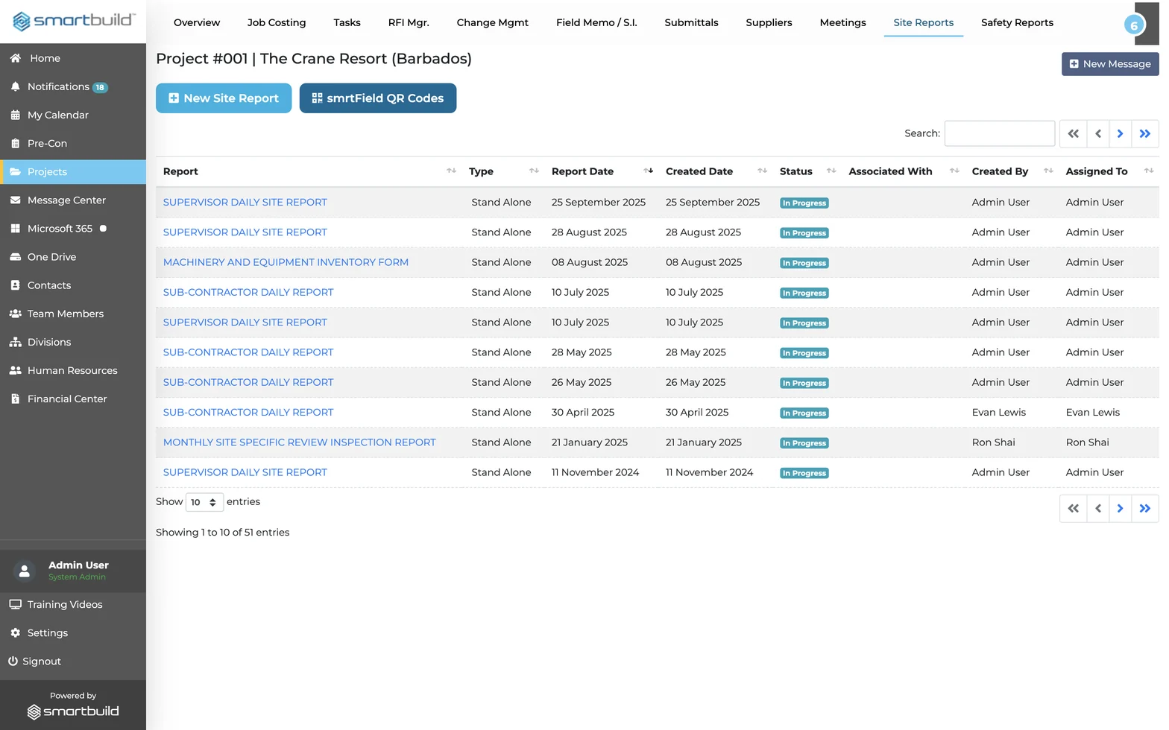
Task: Click the Home house icon in sidebar
Action: [15, 58]
